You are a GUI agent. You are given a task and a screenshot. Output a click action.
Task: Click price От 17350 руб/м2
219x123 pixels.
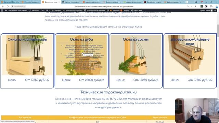[37, 80]
